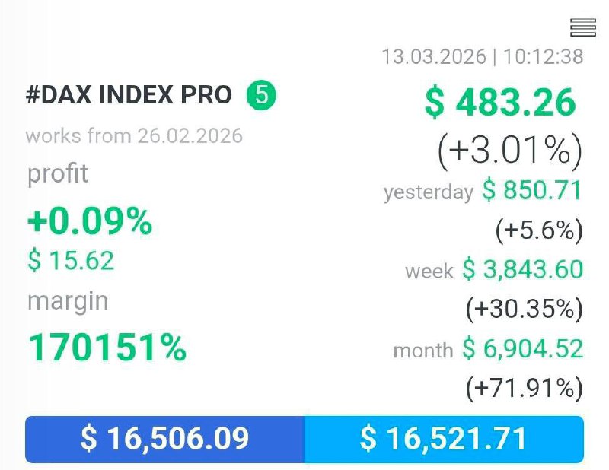Click week's value $ 3,843.60
Screen dimensions: 609x470
[522, 269]
